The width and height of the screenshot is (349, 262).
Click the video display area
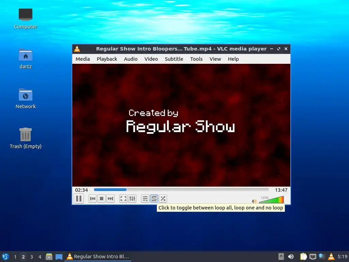click(181, 125)
